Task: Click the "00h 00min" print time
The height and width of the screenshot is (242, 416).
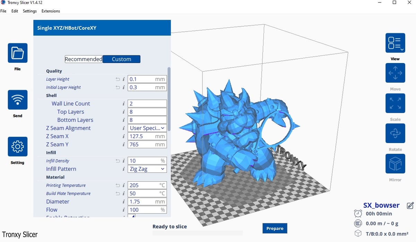Action: point(379,214)
